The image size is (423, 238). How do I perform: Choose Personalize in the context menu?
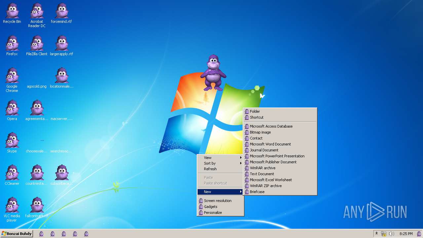coord(220,213)
